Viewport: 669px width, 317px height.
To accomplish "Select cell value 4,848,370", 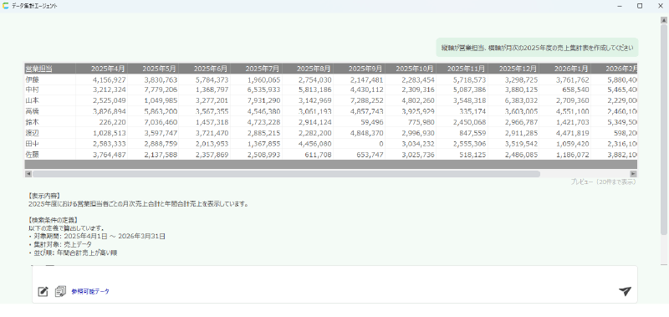I will point(367,133).
